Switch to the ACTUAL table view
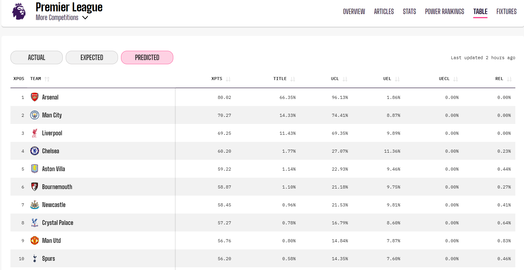Image resolution: width=524 pixels, height=270 pixels. pos(36,57)
